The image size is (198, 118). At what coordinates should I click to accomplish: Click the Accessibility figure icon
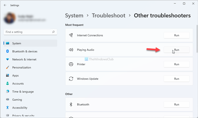click(7, 108)
